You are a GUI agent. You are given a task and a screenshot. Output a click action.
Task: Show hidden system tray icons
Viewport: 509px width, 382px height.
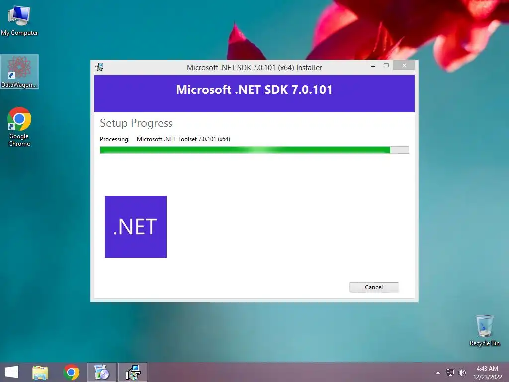[x=438, y=373]
